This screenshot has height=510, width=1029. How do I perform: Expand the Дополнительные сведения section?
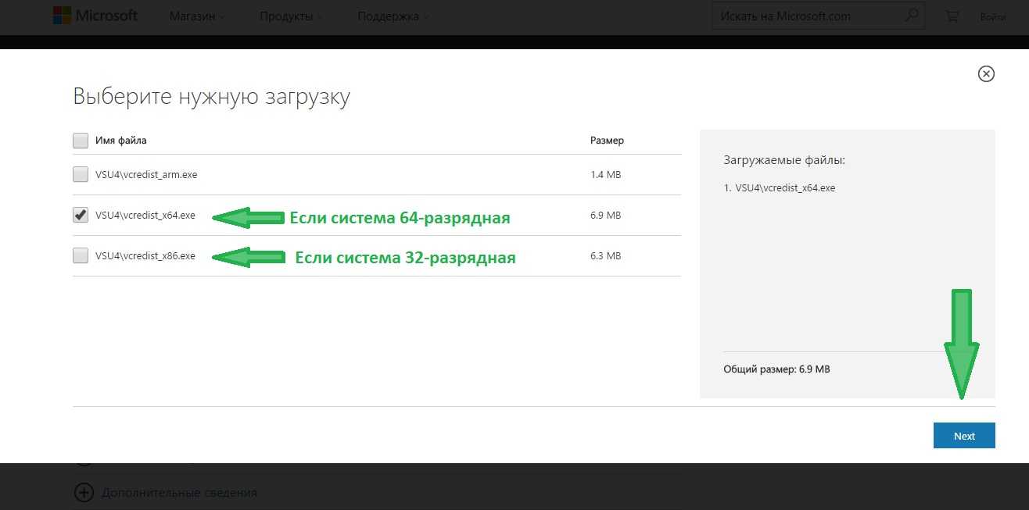click(83, 493)
